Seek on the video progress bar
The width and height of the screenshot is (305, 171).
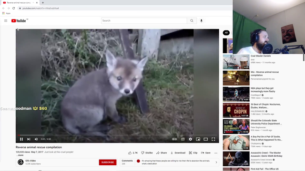[117, 135]
